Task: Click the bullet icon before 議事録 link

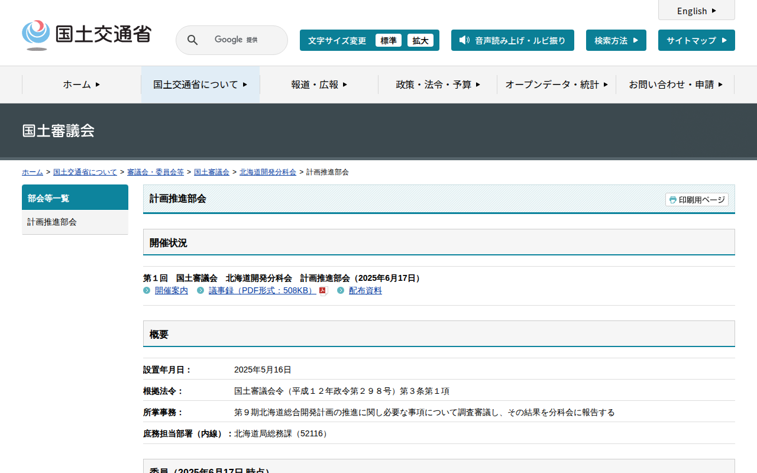Action: (x=200, y=290)
